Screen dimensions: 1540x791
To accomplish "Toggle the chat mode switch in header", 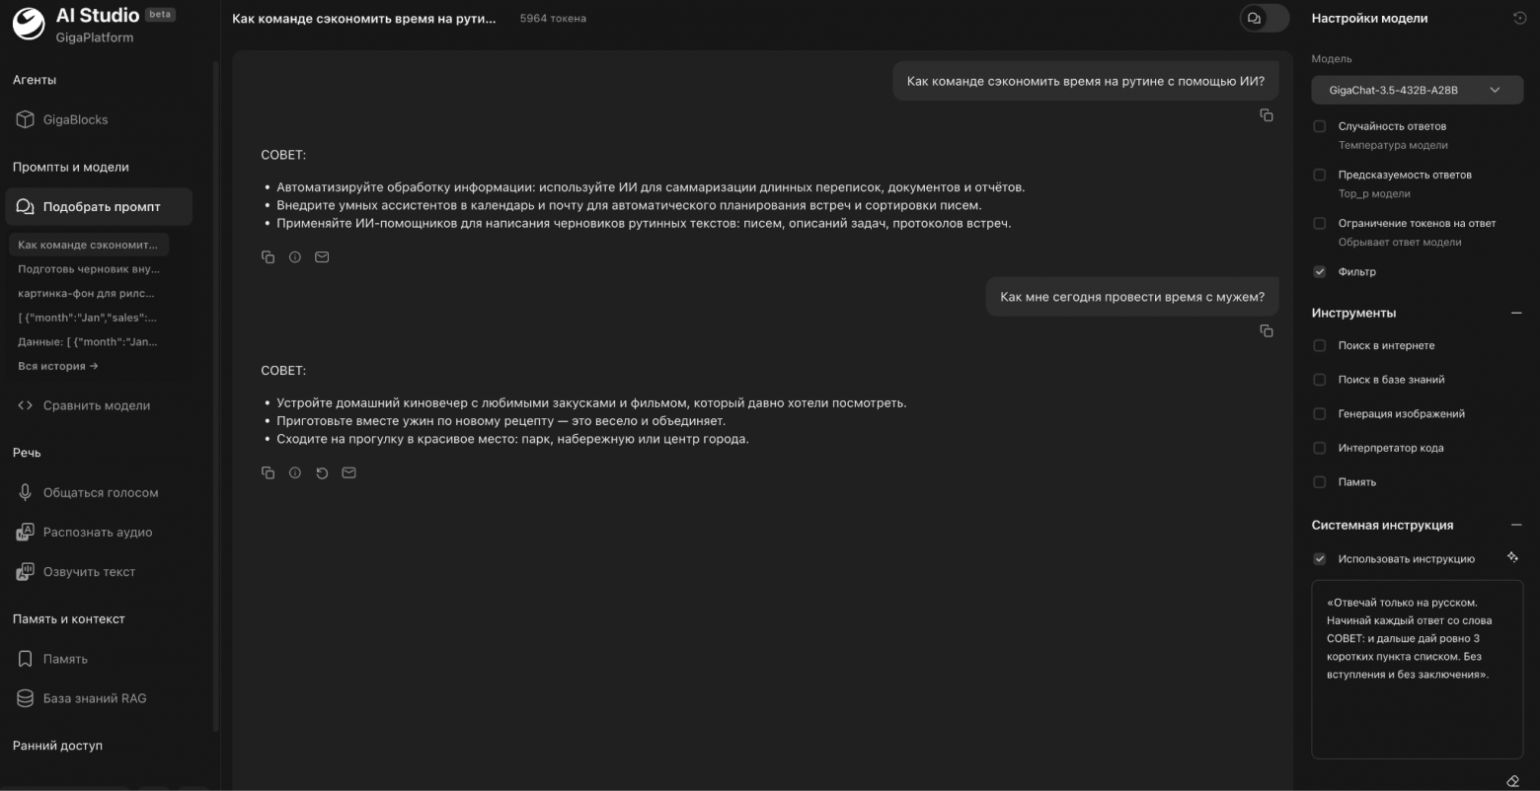I will click(x=1265, y=18).
